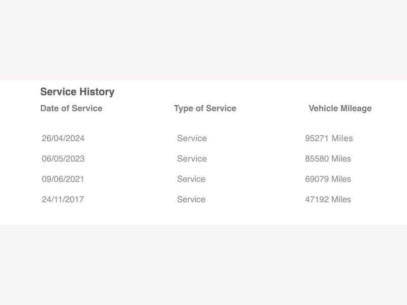The image size is (407, 305).
Task: Select the 69079 Miles mileage entry
Action: coord(328,179)
